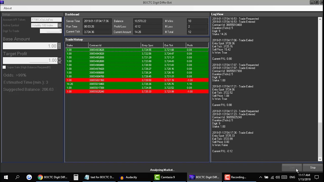Sort by the Contract Id column header
Viewport: 324px width, 182px height.
click(x=115, y=45)
